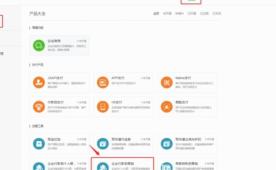Click the description text under 付款码支付

pos(67,109)
